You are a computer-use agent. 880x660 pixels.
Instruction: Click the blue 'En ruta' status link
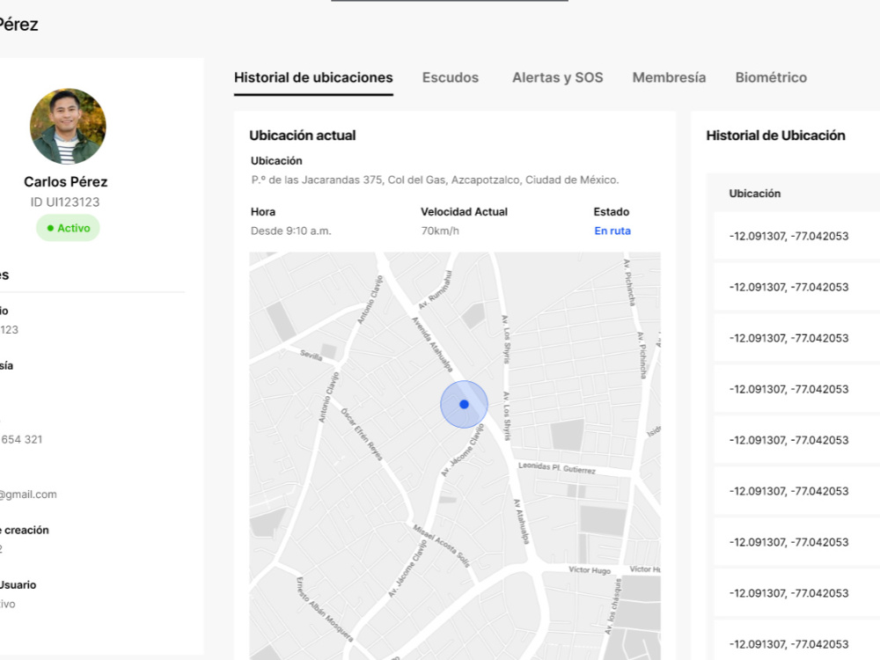click(612, 231)
